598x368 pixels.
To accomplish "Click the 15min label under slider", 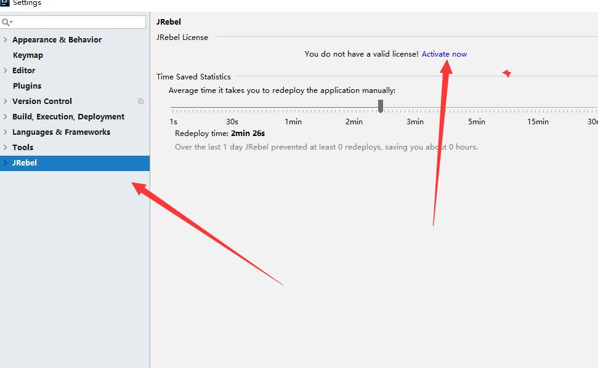I will (538, 122).
